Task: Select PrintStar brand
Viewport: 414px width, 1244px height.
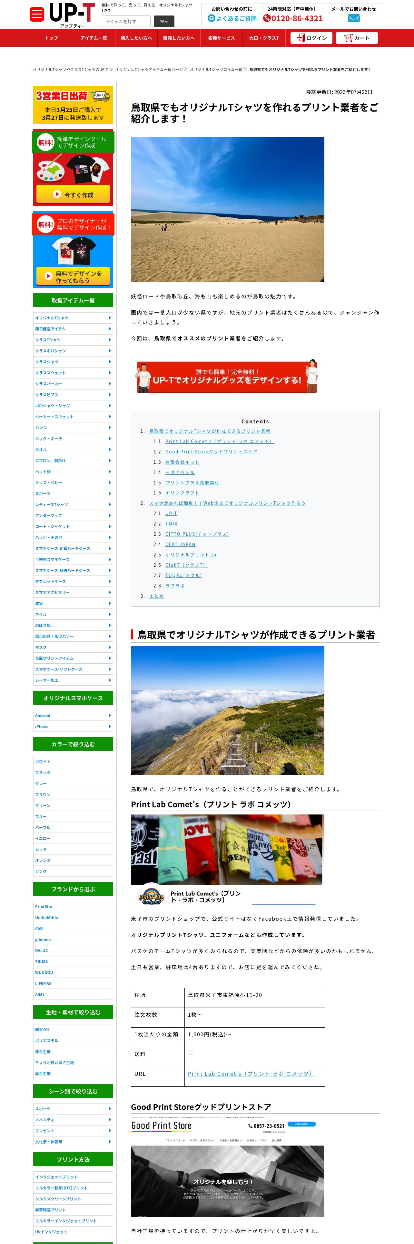Action: pos(73,907)
